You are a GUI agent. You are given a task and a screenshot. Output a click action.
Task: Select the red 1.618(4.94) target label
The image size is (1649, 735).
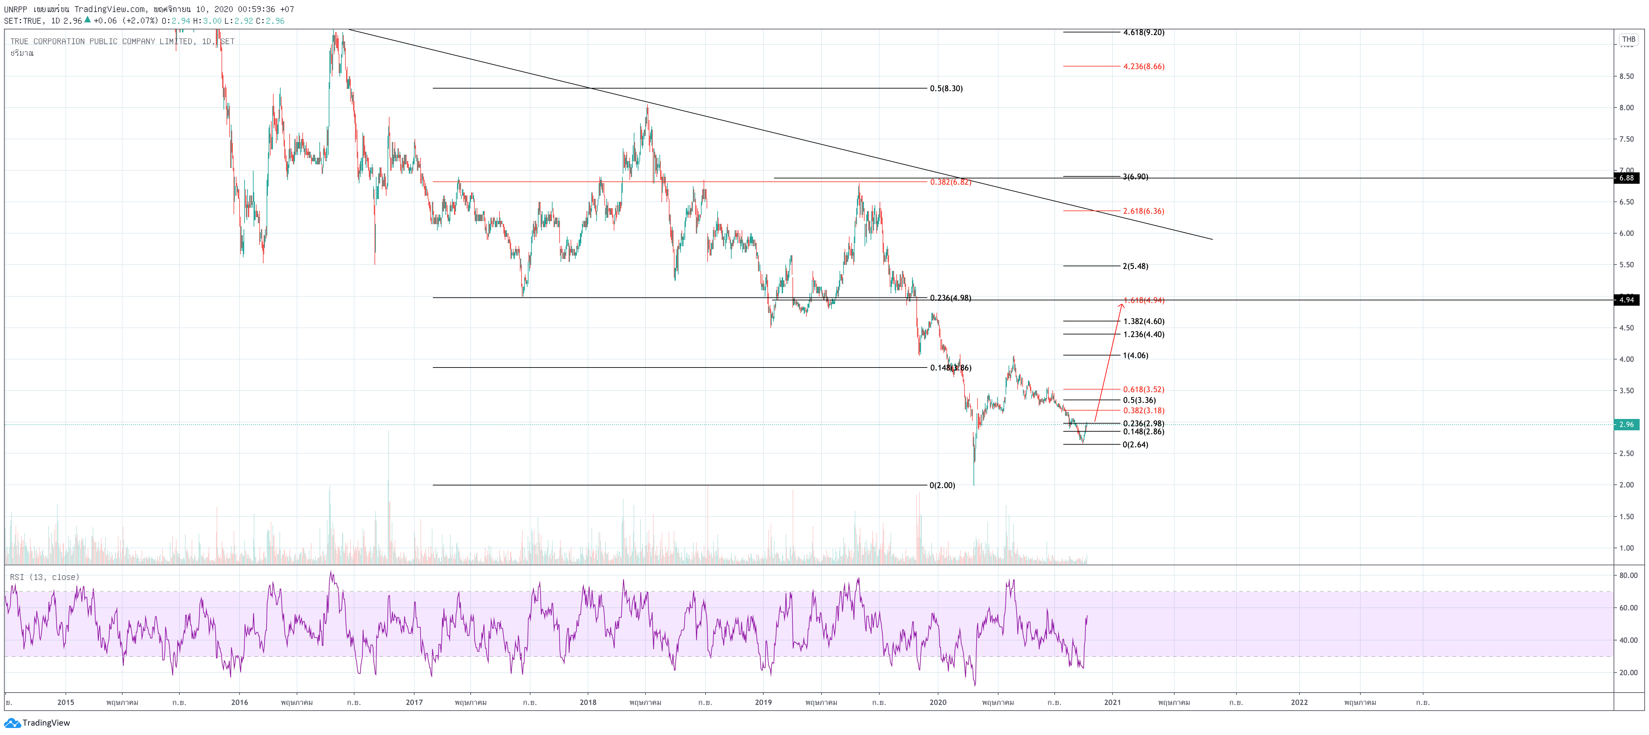click(x=1143, y=300)
